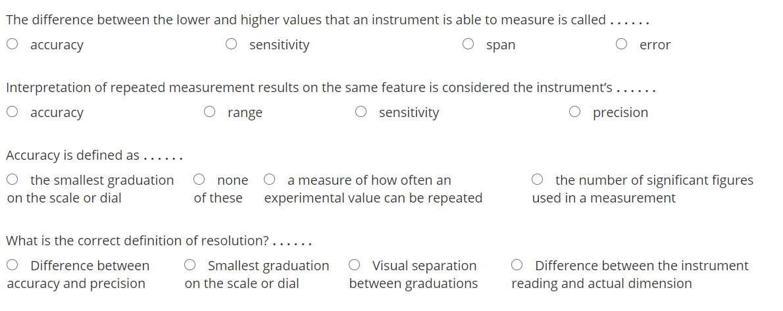The width and height of the screenshot is (783, 311).
Task: Choose the 'none of these' option
Action: click(x=199, y=179)
